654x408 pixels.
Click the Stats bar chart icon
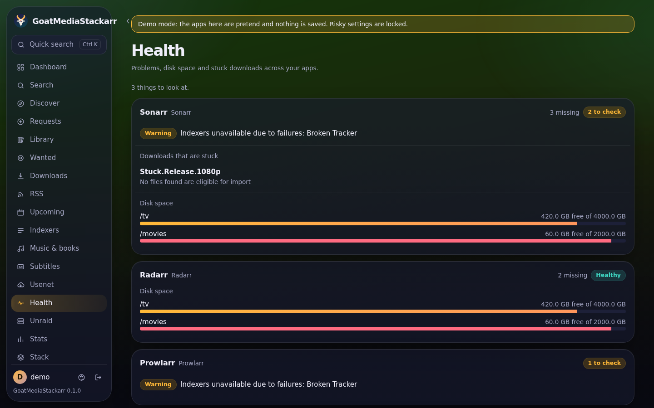[20, 339]
